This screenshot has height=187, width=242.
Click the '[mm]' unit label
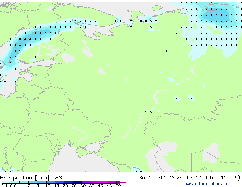42,178
